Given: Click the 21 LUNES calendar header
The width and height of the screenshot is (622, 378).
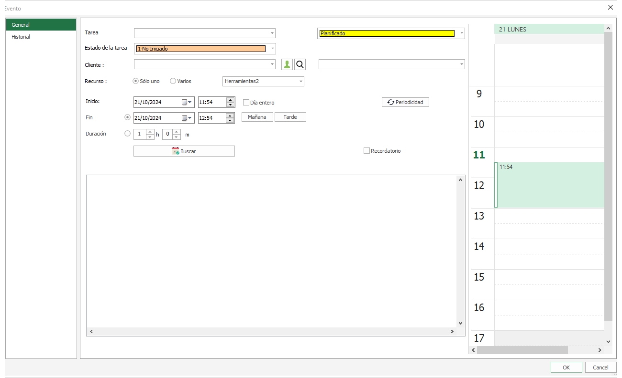Looking at the screenshot, I should [550, 29].
